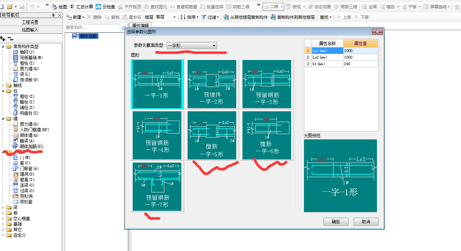The height and width of the screenshot is (251, 461).
Task: Click 批量选择 batch select button
Action: pyautogui.click(x=212, y=7)
